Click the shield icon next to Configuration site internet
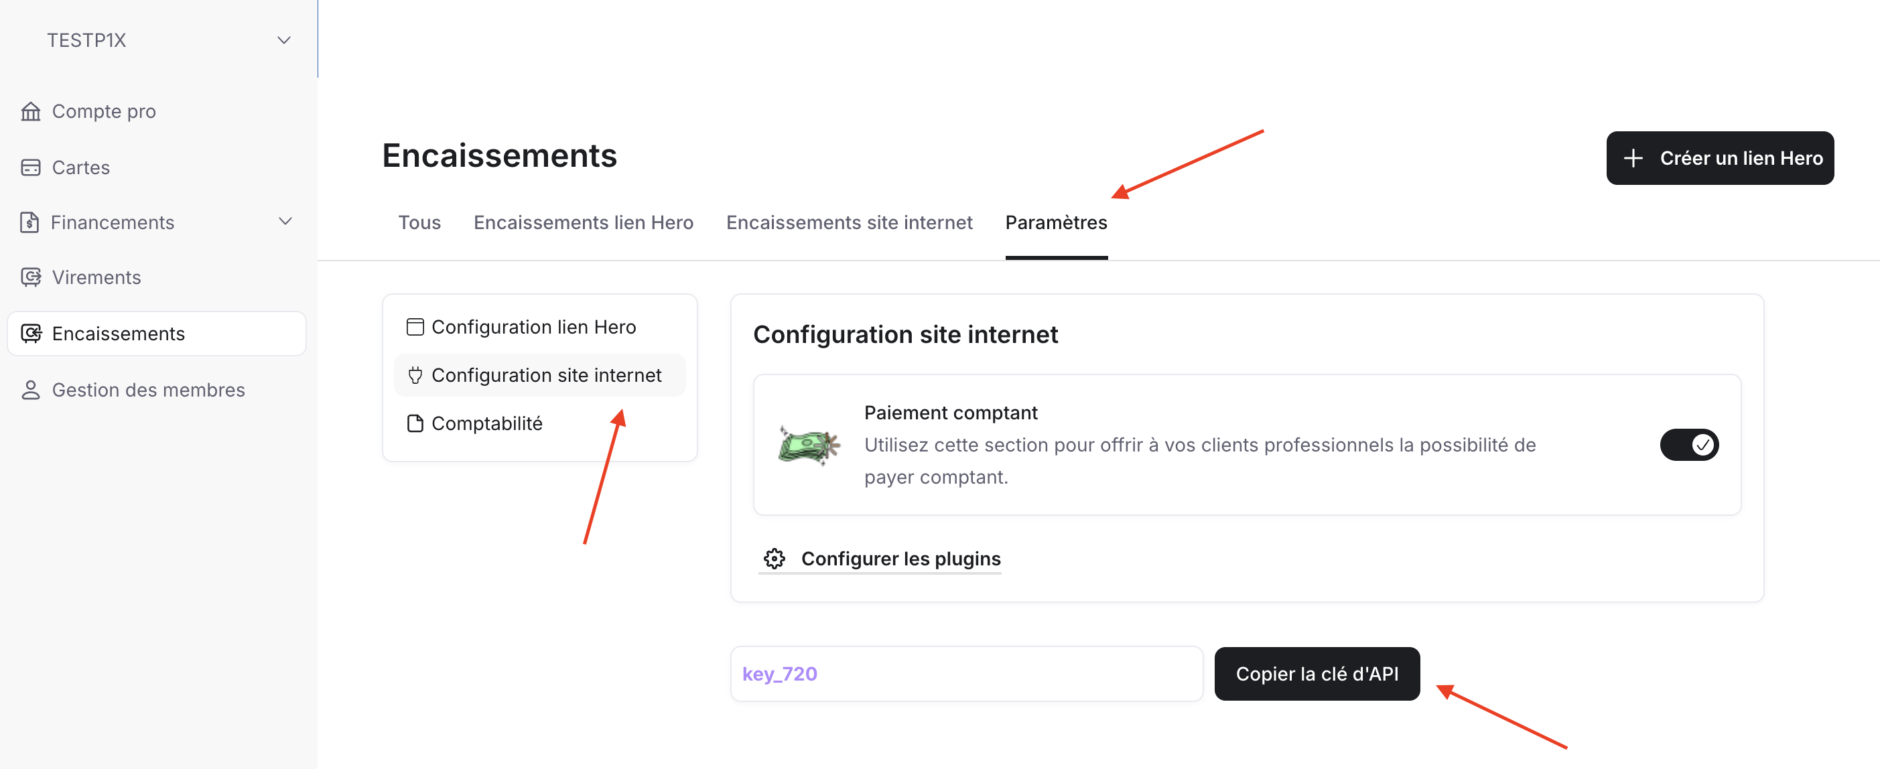Viewport: 1880px width, 769px height. point(415,374)
